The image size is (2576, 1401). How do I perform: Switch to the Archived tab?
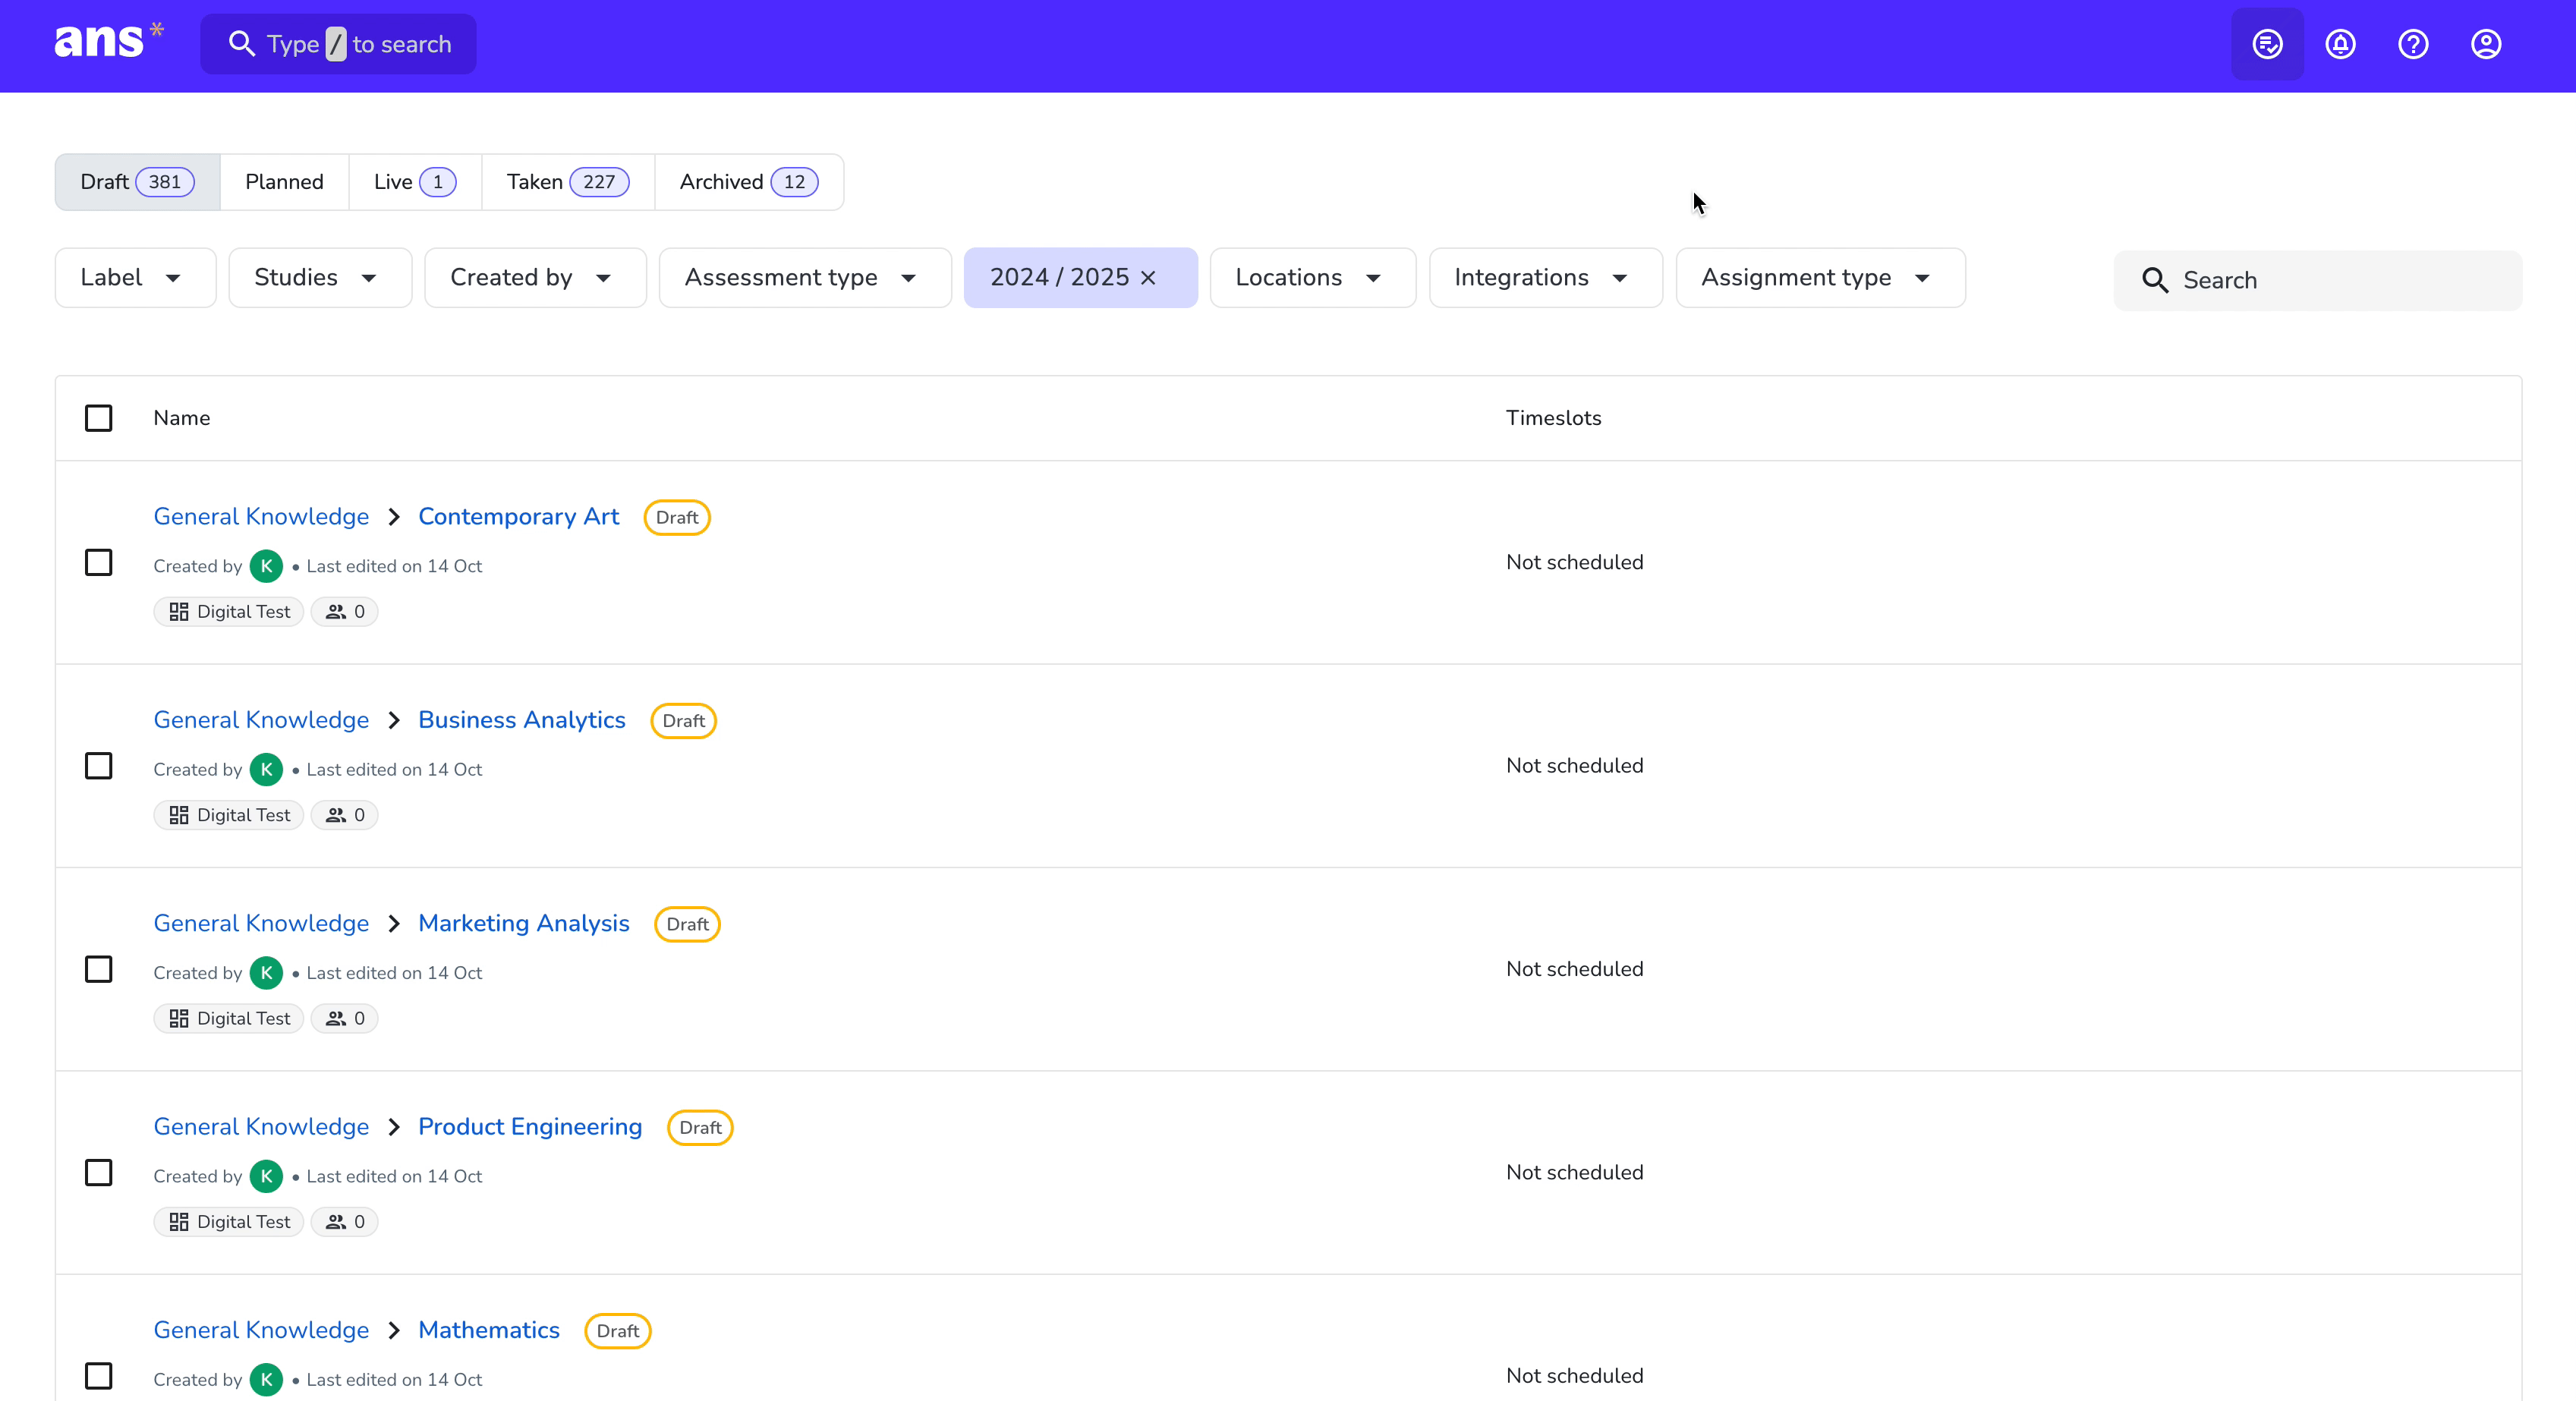[749, 182]
